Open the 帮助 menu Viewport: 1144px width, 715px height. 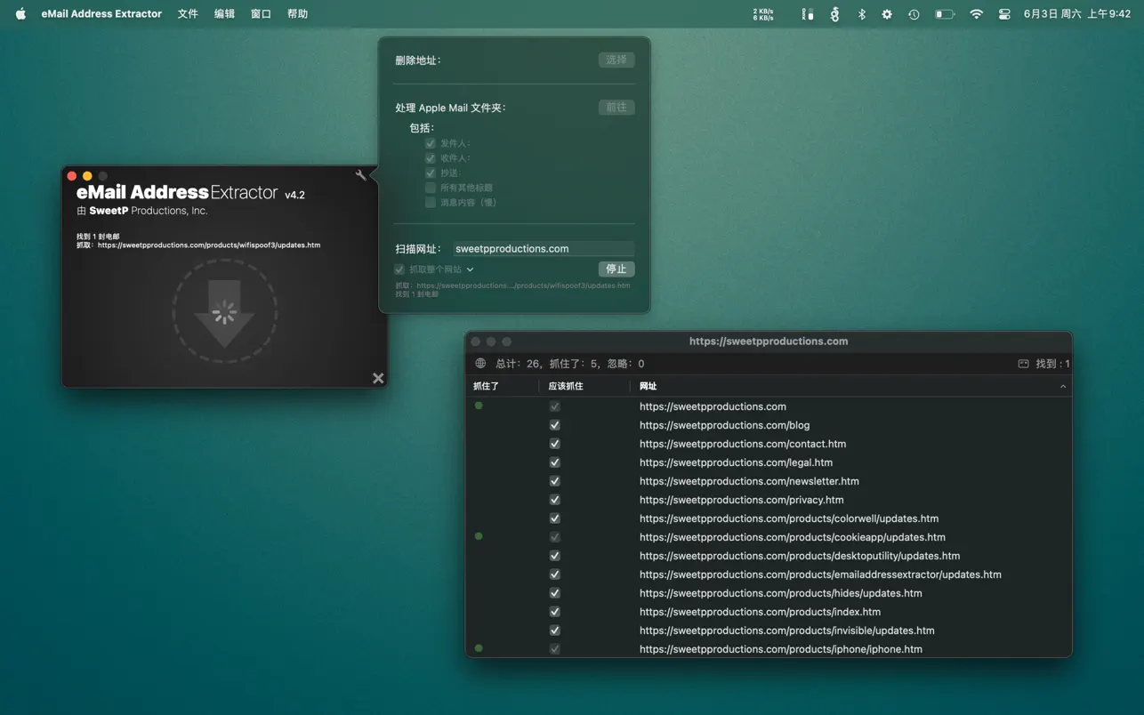tap(297, 14)
